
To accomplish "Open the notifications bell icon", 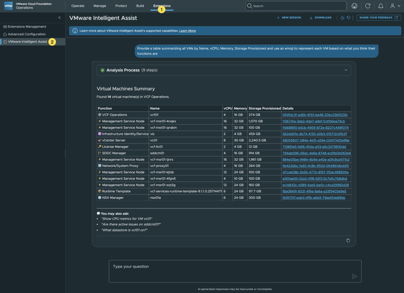I will 381,6.
